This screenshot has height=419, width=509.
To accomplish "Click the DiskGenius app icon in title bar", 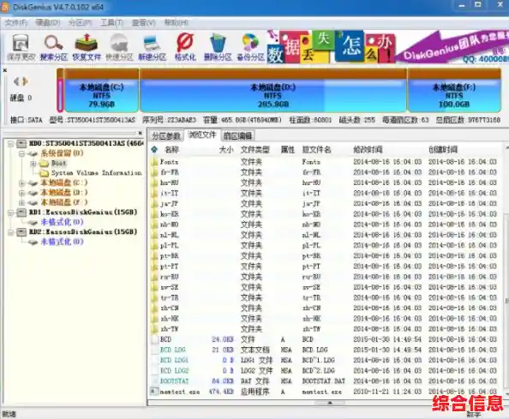I will point(5,7).
